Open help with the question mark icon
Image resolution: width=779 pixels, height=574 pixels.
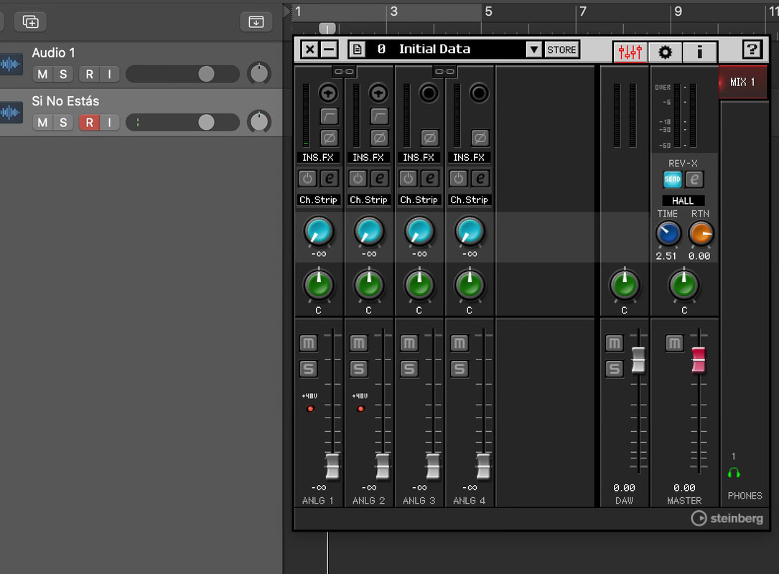coord(752,50)
